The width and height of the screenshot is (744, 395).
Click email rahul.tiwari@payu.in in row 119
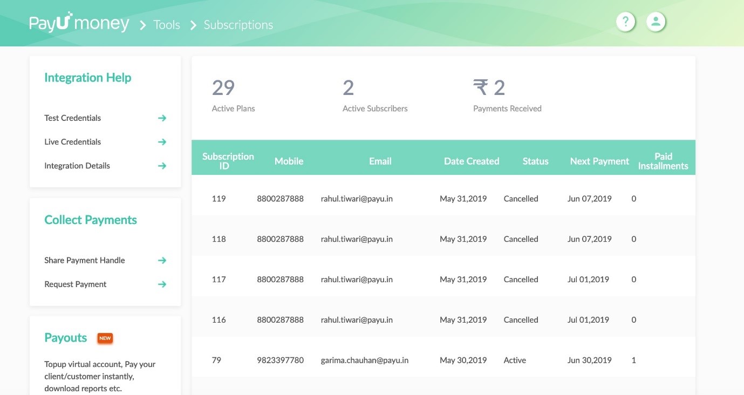coord(355,199)
